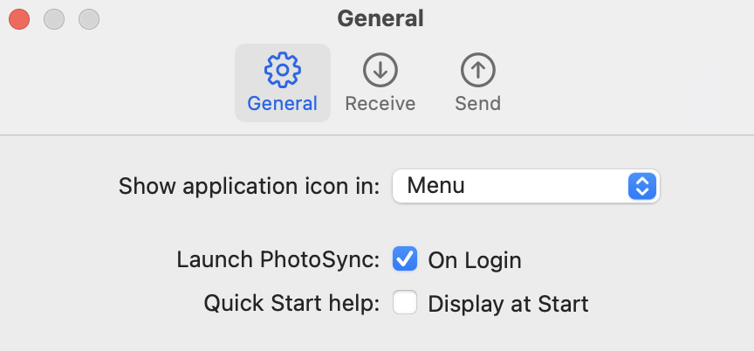Viewport: 754px width, 351px height.
Task: Switch to the Receive tab label
Action: (380, 104)
